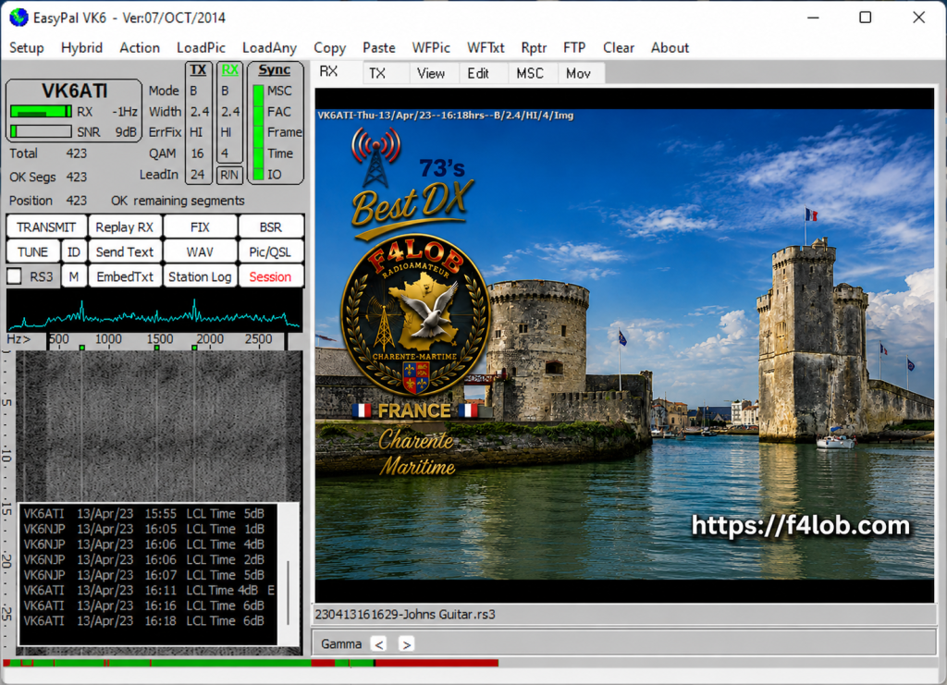The width and height of the screenshot is (947, 685).
Task: Click LoadPic in the menu bar
Action: [x=201, y=48]
